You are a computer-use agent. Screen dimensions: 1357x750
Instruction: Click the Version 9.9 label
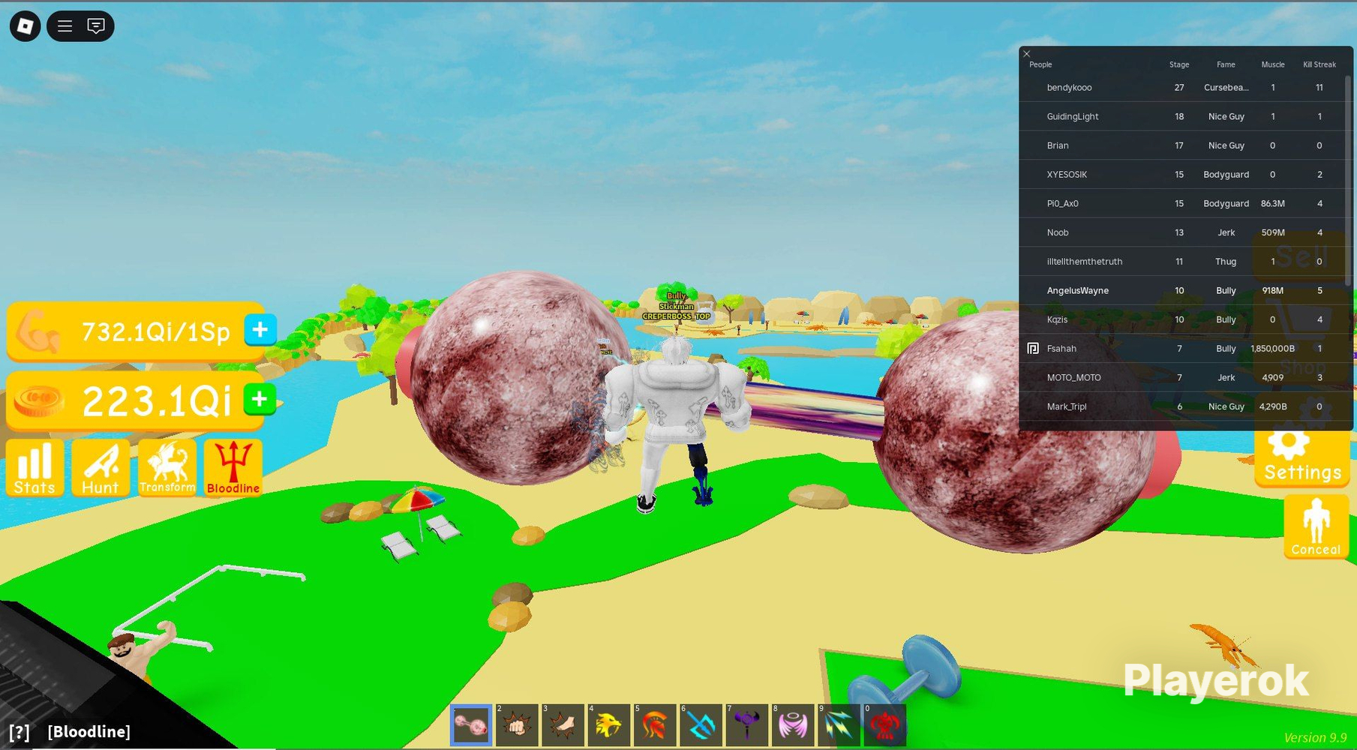coord(1315,738)
